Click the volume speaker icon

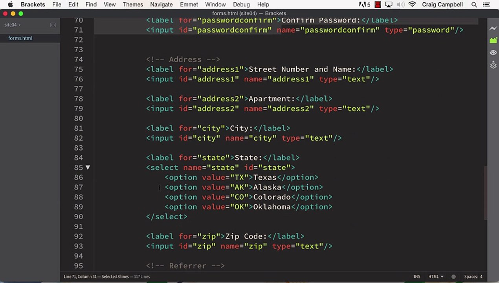[x=400, y=5]
